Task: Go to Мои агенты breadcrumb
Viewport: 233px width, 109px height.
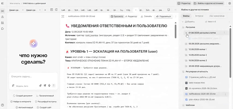Action: point(15,3)
